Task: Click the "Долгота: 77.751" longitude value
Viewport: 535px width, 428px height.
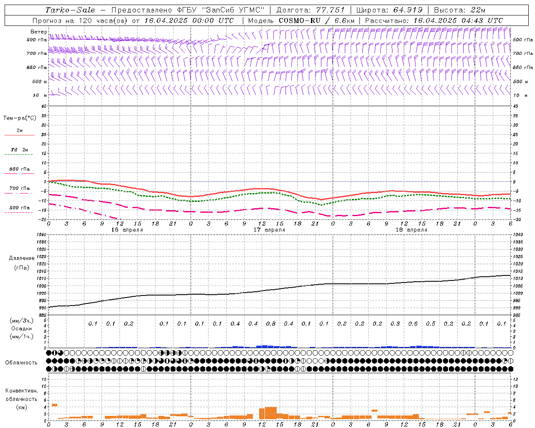Action: tap(311, 10)
